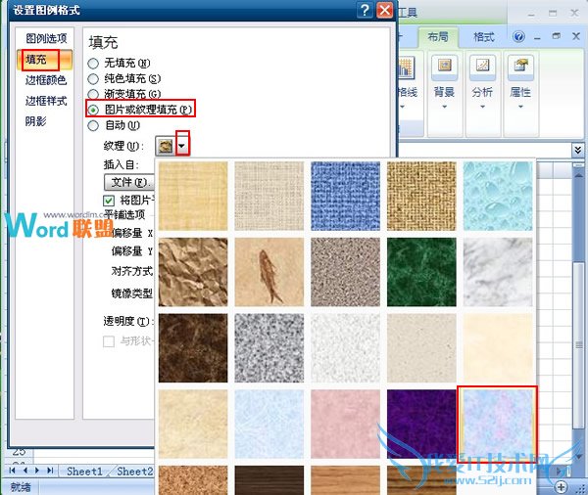Click the 背景 ribbon icon
The image size is (588, 495).
tap(444, 67)
